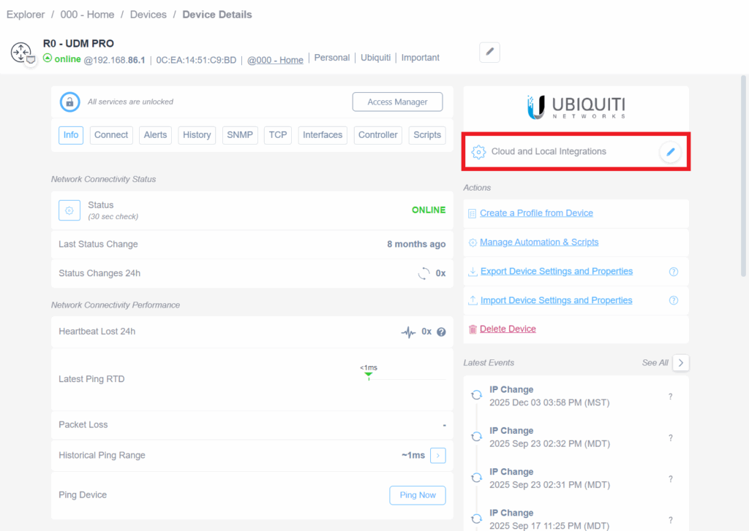Open the Access Manager button
Screen dimensions: 749x531
(x=397, y=102)
